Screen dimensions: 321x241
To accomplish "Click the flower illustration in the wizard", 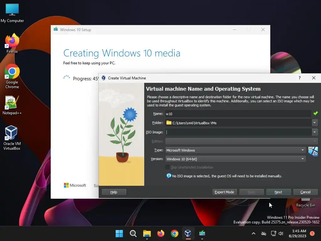I will pos(121,134).
